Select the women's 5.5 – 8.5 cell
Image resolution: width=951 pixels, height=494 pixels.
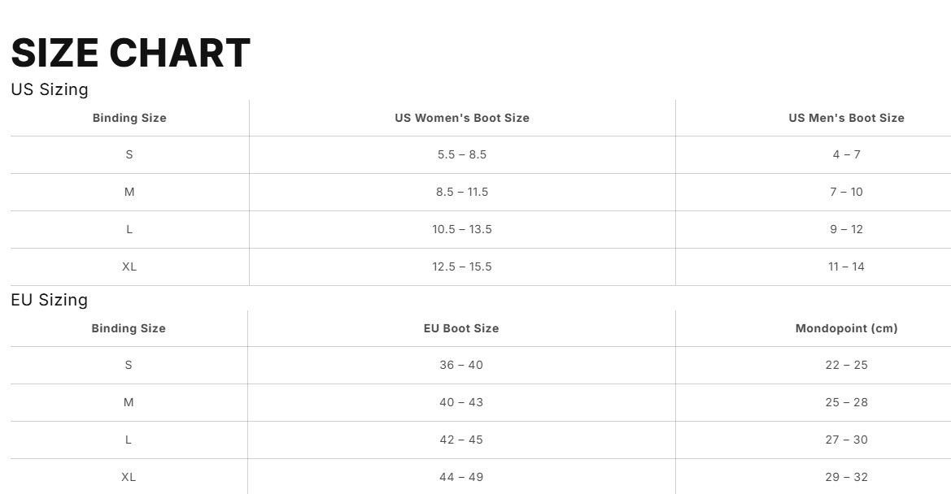(x=462, y=154)
